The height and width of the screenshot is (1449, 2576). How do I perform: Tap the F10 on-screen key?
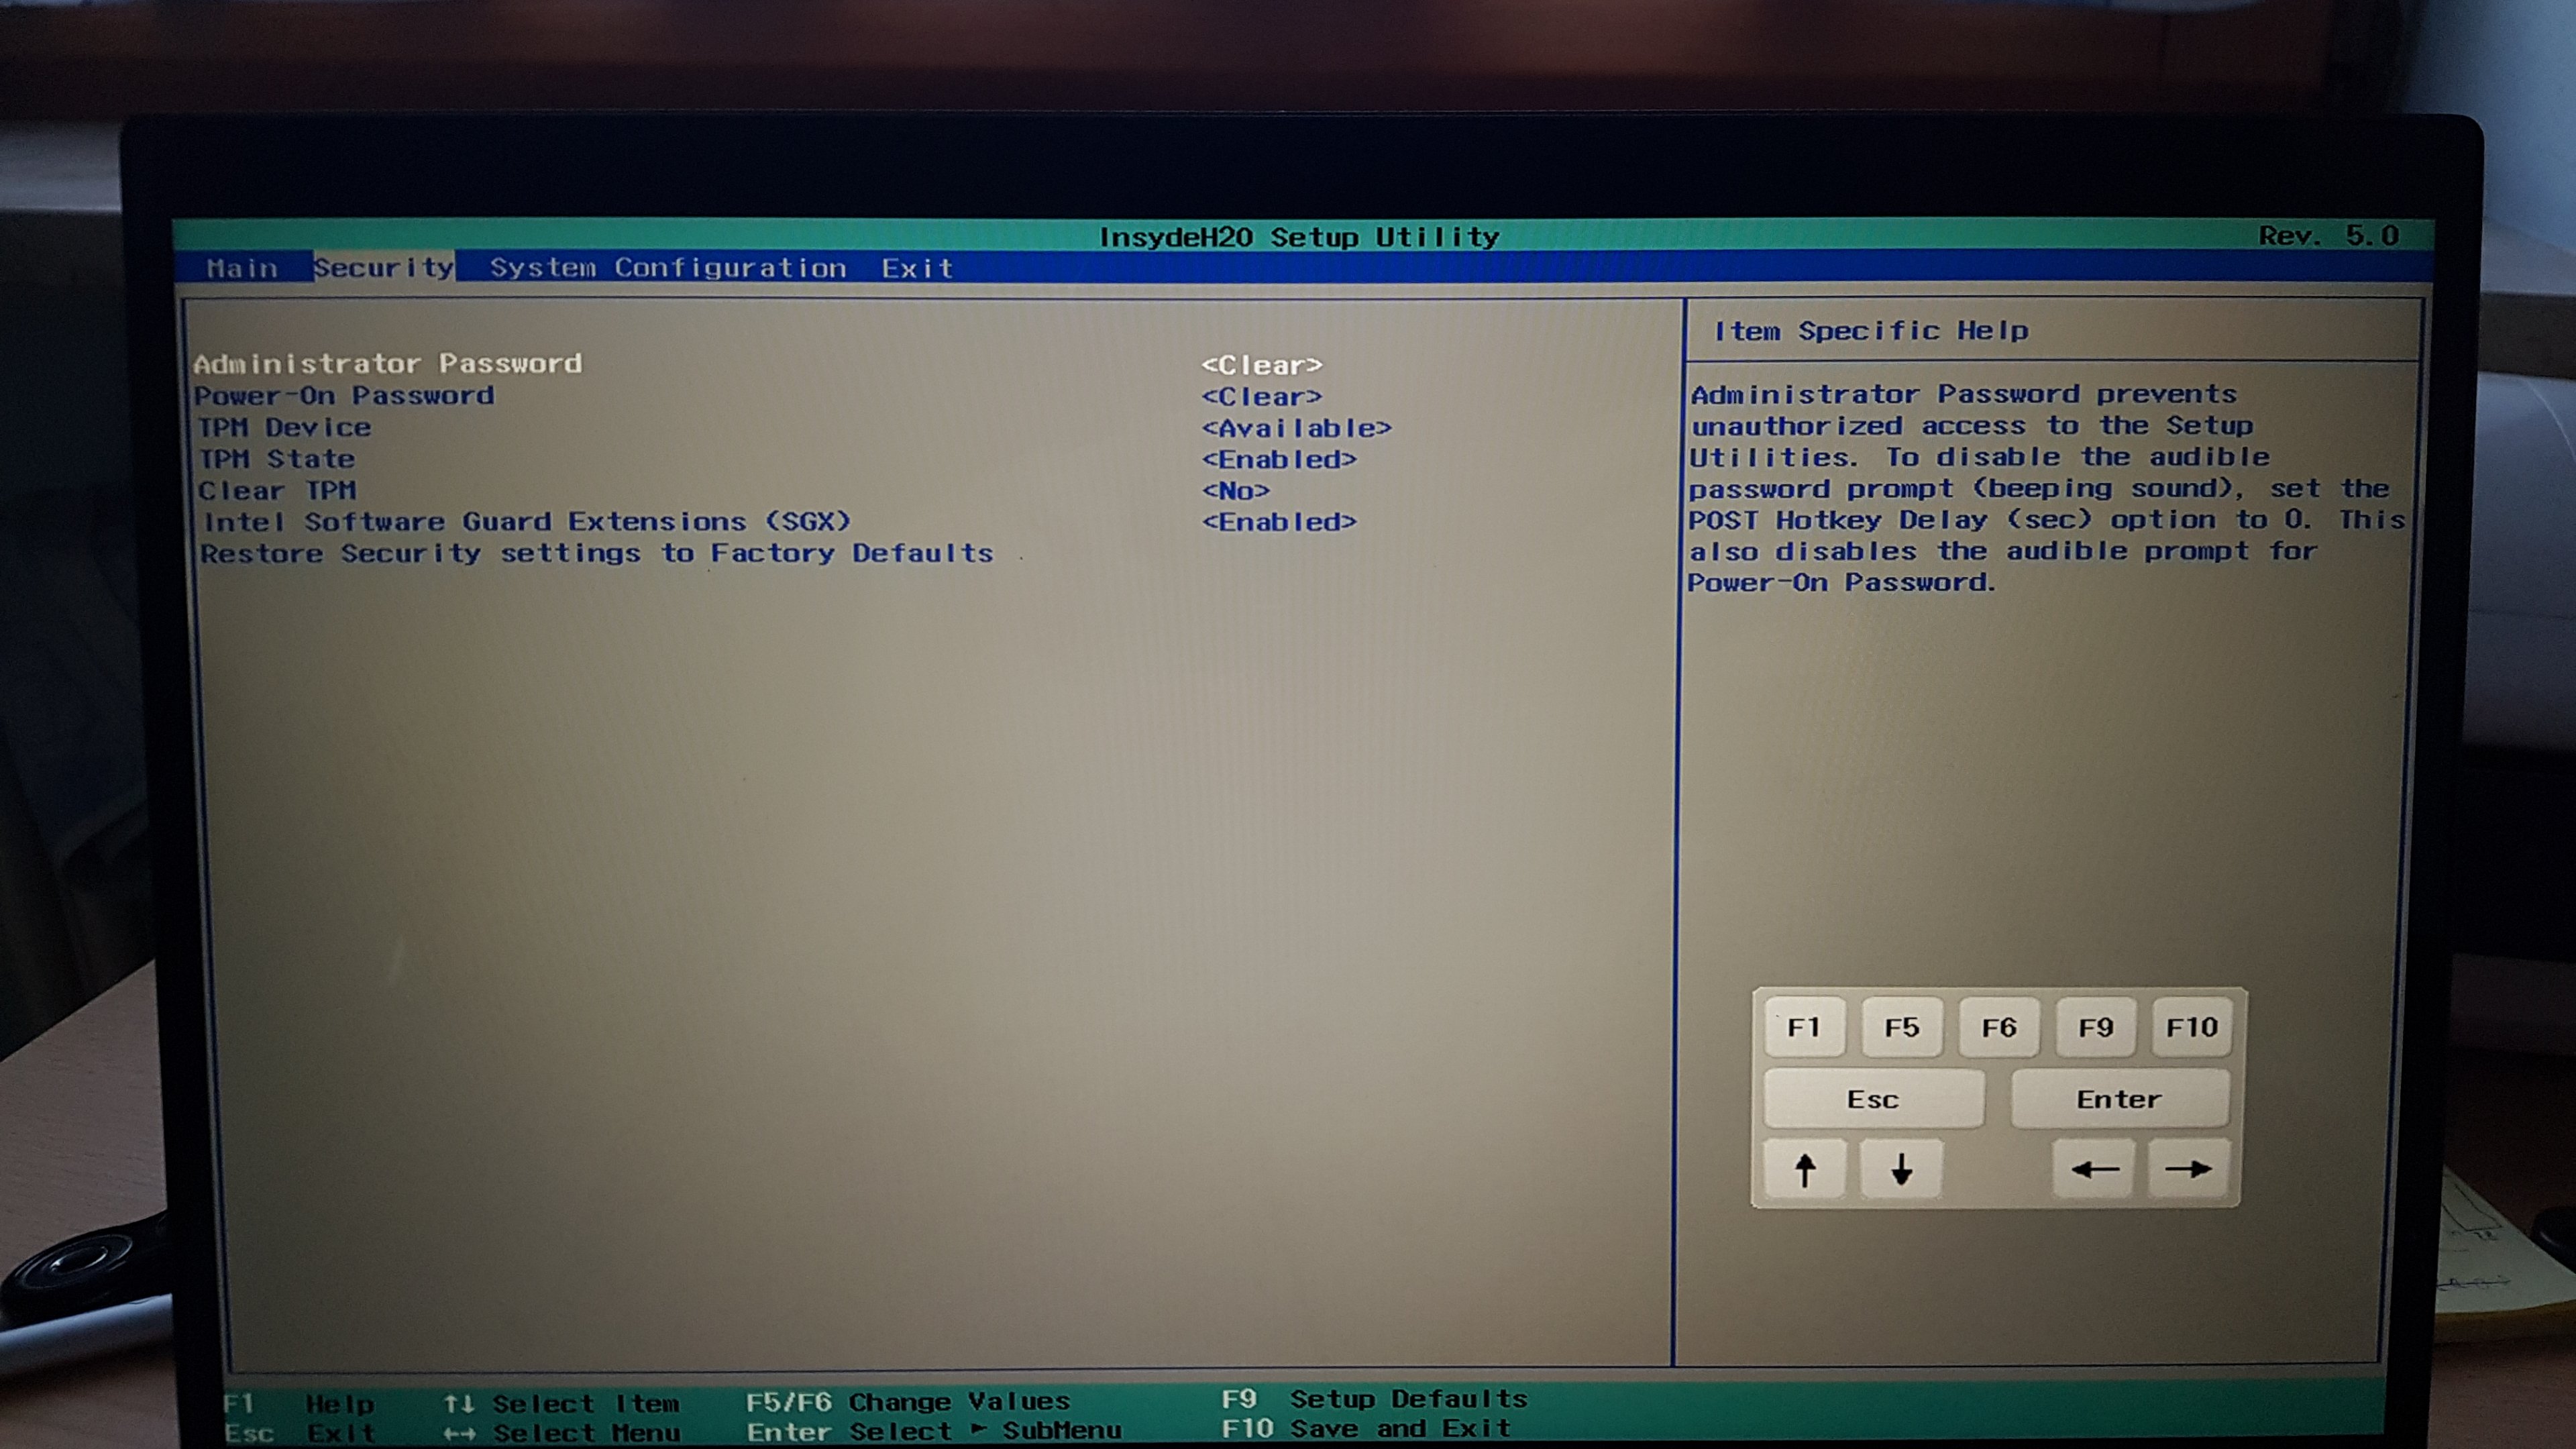pos(2191,1027)
